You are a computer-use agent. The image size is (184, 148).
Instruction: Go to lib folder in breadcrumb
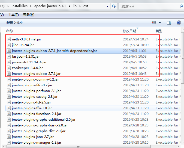coord(75,6)
